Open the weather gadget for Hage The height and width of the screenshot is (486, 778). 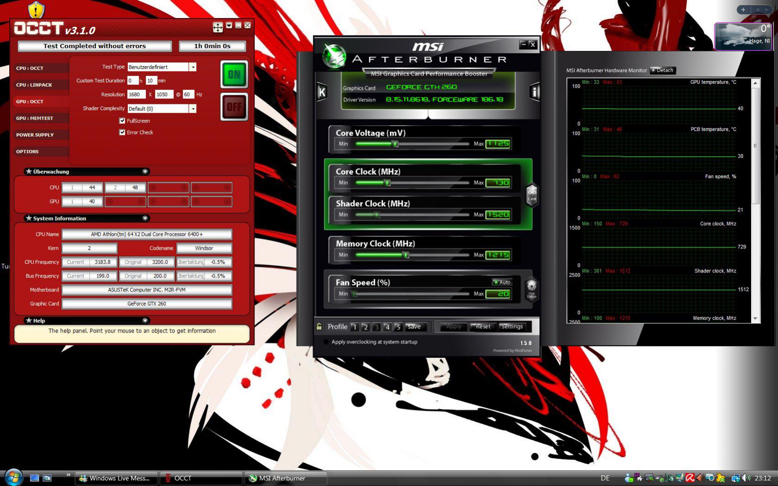pos(742,36)
